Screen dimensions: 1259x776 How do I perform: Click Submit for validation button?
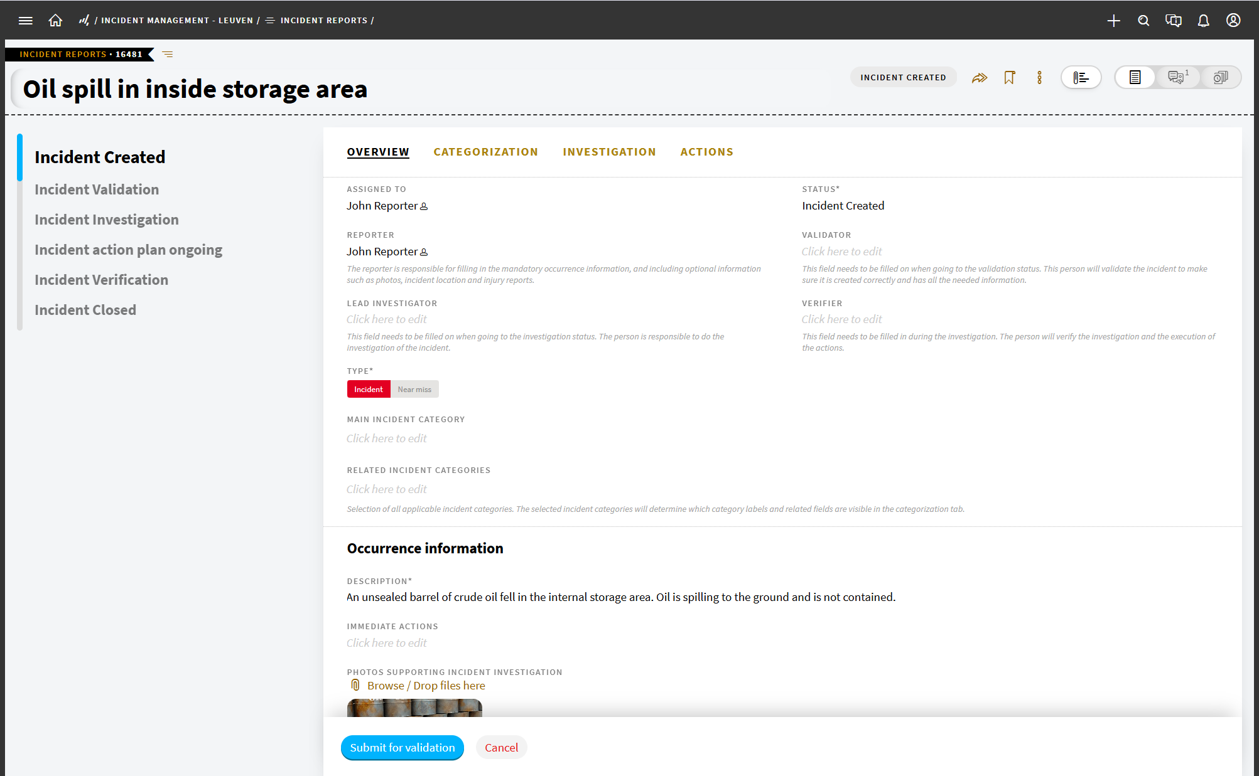click(x=403, y=748)
